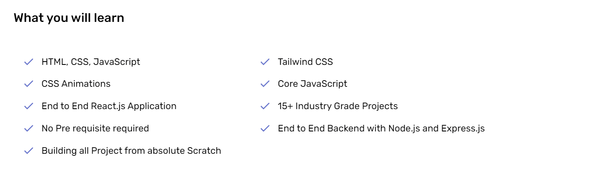Click the "15+ Industry Grade Projects" text
This screenshot has height=186, width=590.
[337, 106]
